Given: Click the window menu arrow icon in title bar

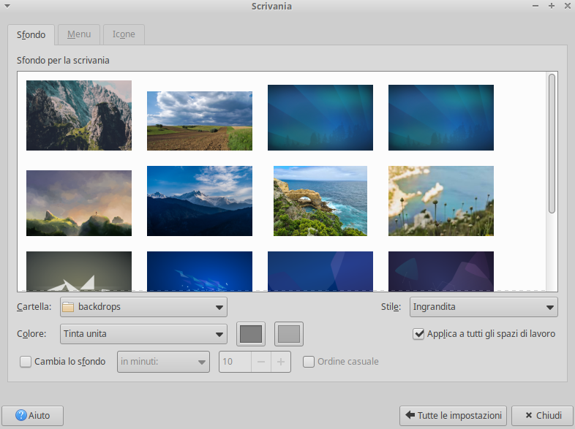Looking at the screenshot, I should 7,6.
